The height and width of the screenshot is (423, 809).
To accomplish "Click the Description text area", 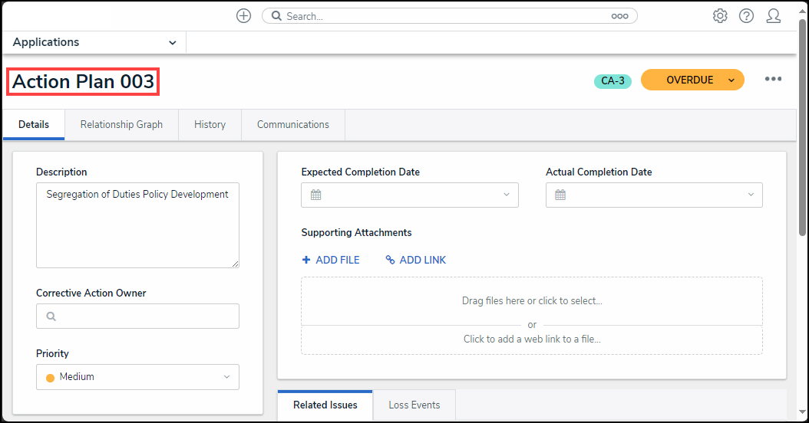I will pos(137,225).
